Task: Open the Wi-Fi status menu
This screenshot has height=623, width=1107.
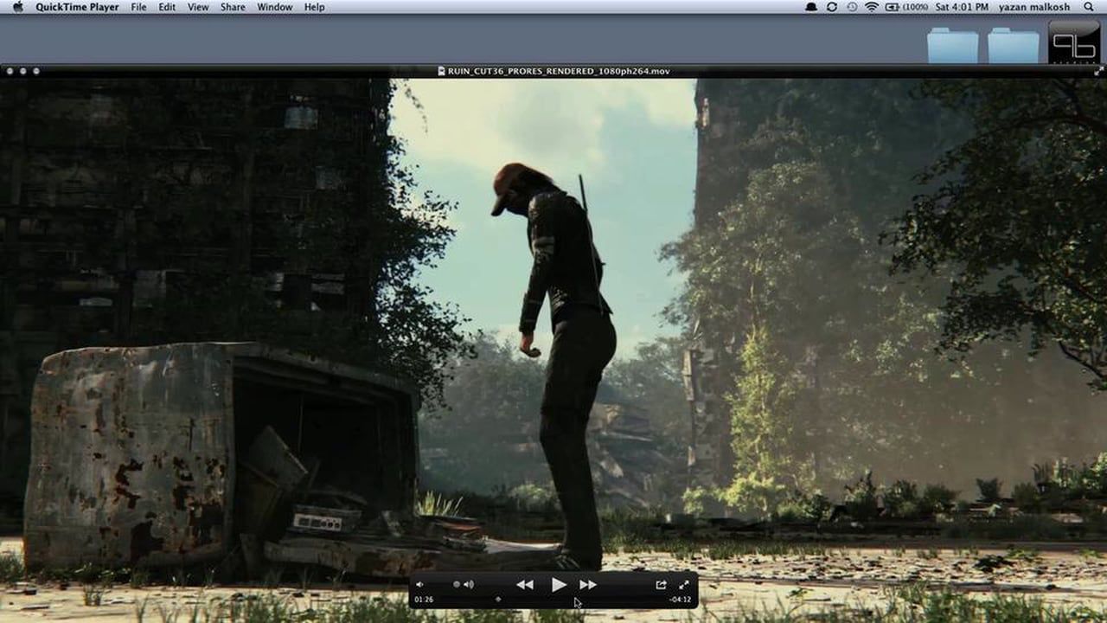Action: [871, 7]
